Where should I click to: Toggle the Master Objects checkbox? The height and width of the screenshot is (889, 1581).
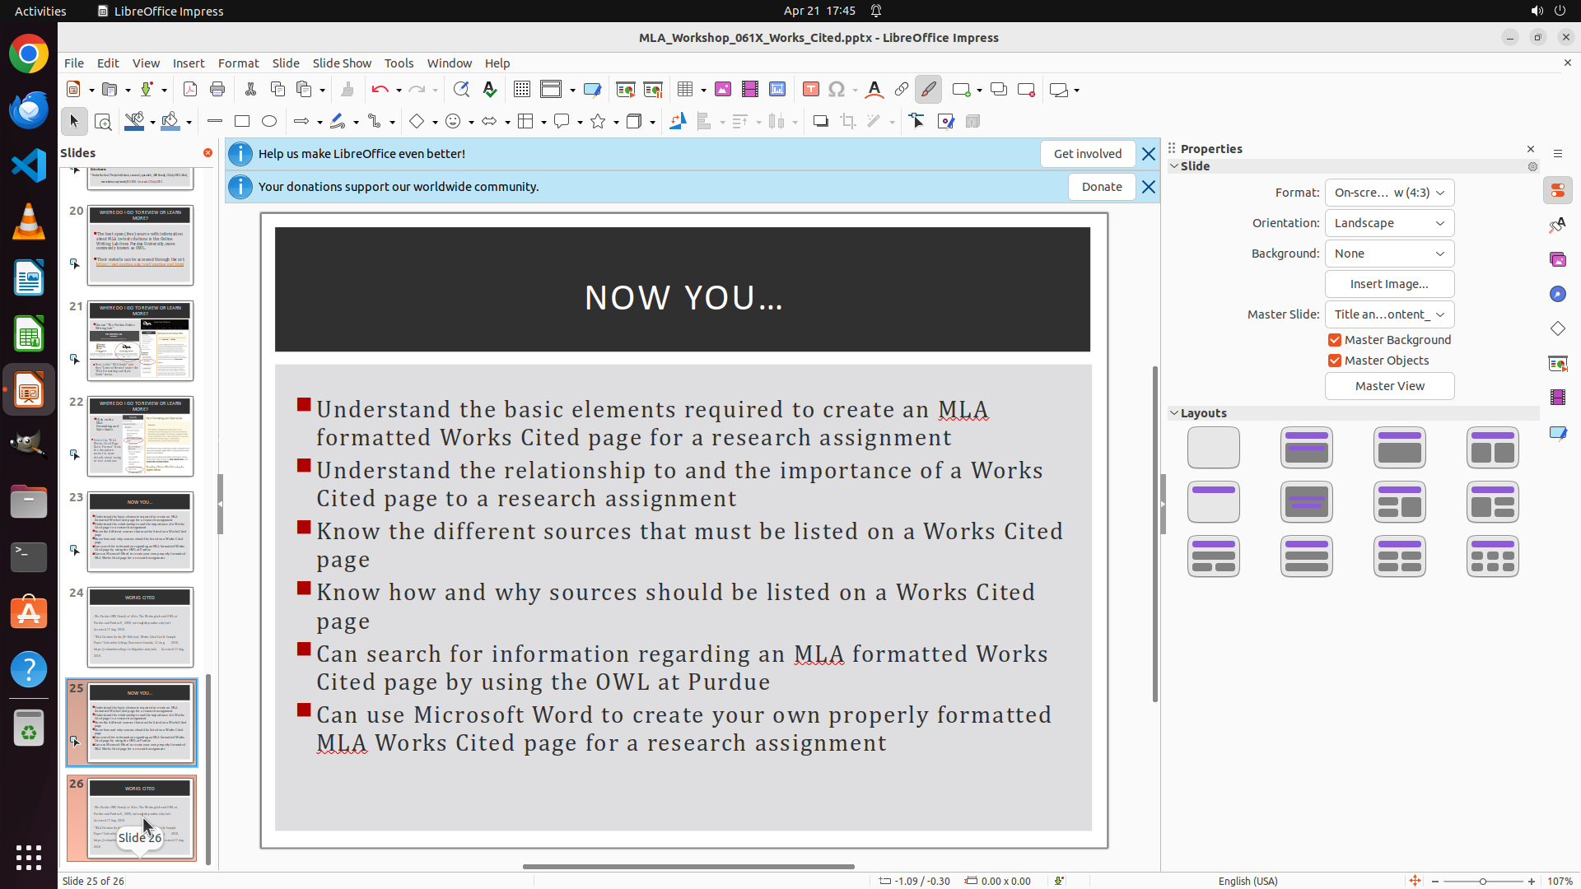pyautogui.click(x=1335, y=361)
